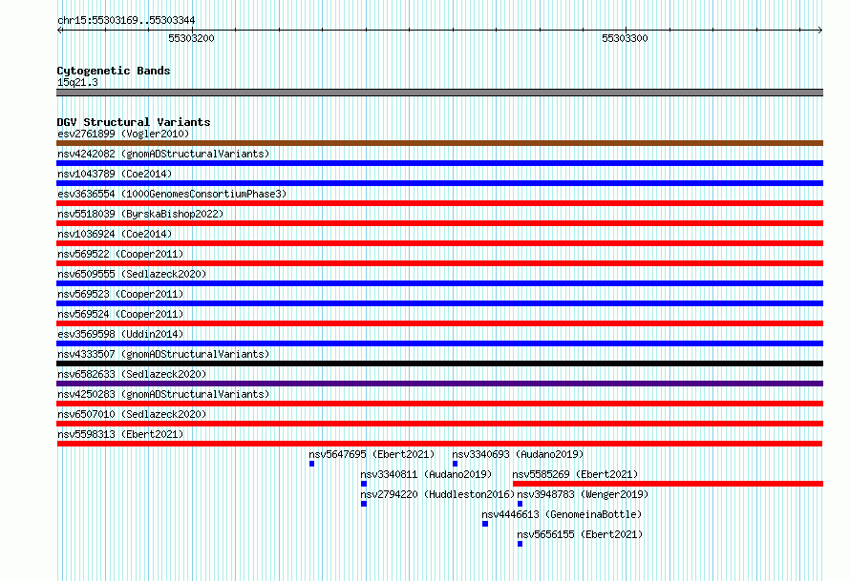Click the red nsv569524 variant bar
Viewport: 850px width, 581px height.
point(439,323)
